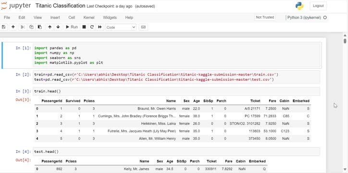Move the selected cell down with the arrow icon
This screenshot has height=173, width=348.
pos(58,27)
